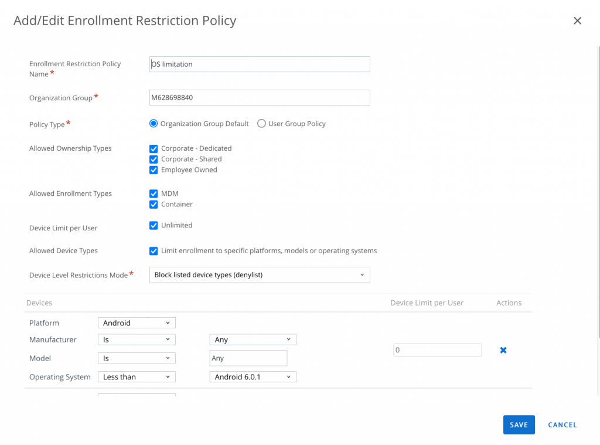Close the Enrollment Restriction Policy dialog
The image size is (600, 445).
tap(577, 21)
